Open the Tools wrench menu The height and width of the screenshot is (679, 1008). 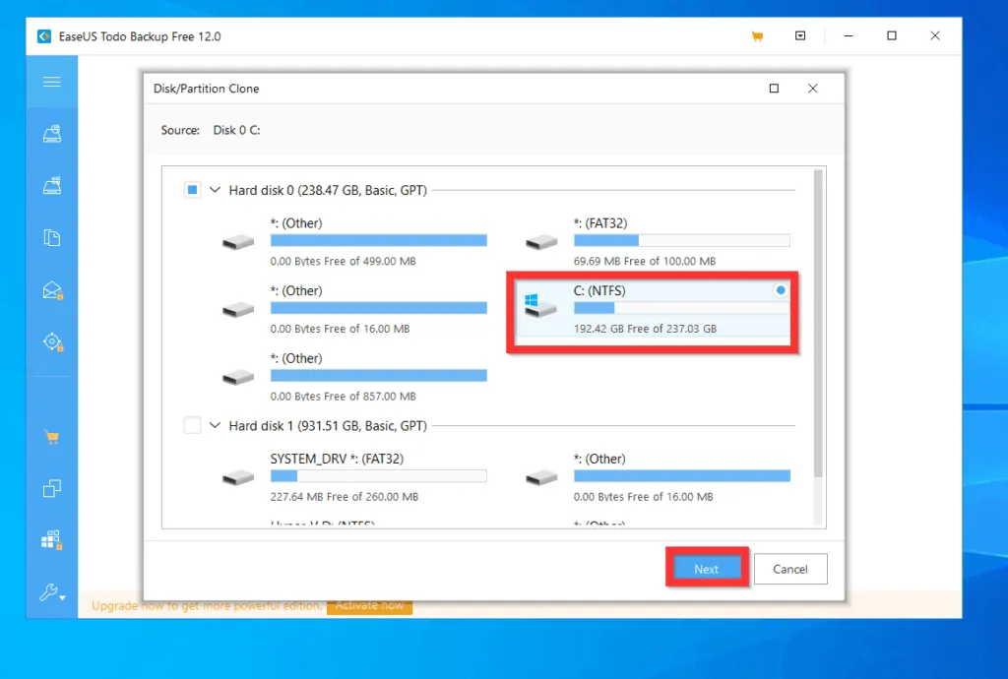click(51, 593)
